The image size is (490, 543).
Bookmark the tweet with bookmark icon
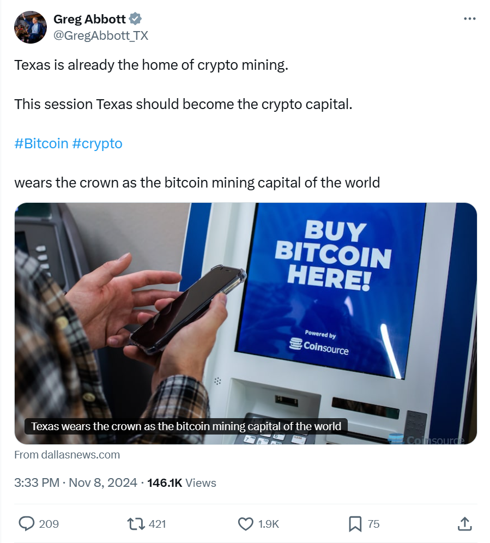click(x=355, y=523)
